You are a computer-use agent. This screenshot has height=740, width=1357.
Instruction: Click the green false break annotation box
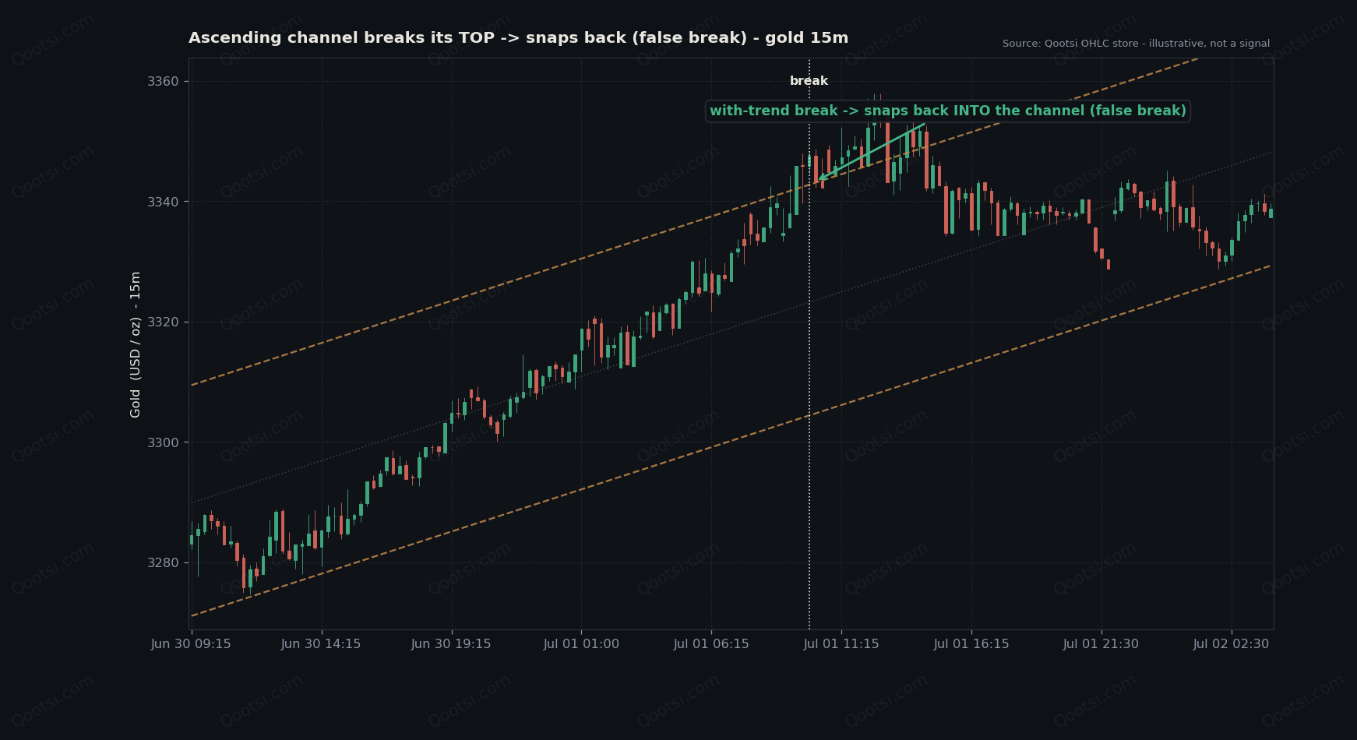[x=947, y=111]
